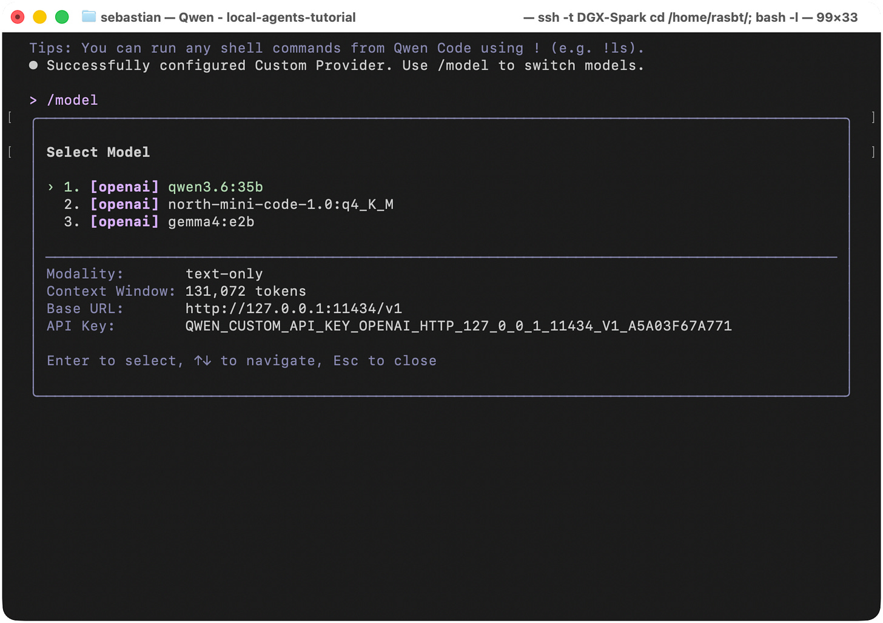Viewport: 883px width, 623px height.
Task: Click the selection arrow beside qwen3.6:35b
Action: pyautogui.click(x=51, y=187)
